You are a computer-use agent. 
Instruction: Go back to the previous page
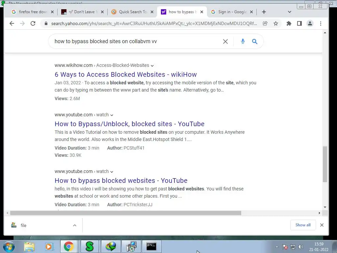coord(12,23)
